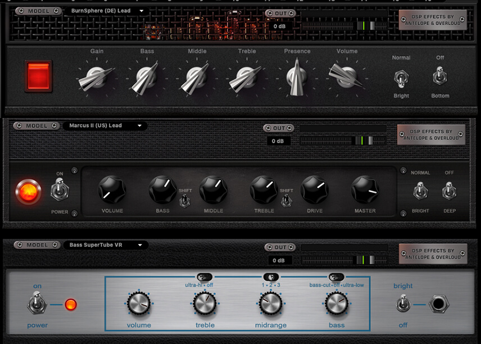The height and width of the screenshot is (344, 481).
Task: Click BurnSphere DSP Effects by Antelope badge
Action: pyautogui.click(x=433, y=20)
